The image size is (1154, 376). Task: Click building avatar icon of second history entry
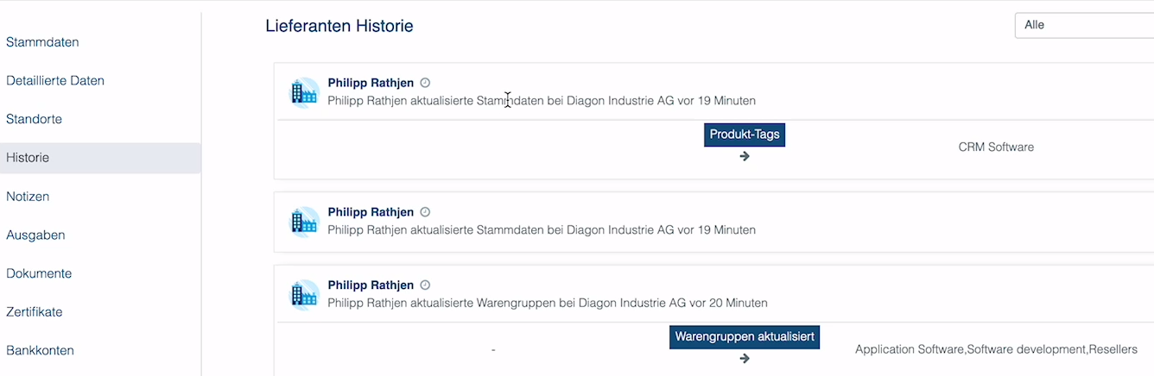(304, 222)
